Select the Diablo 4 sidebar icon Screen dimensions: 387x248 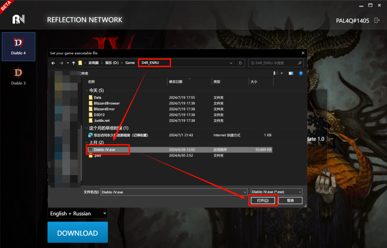[18, 46]
